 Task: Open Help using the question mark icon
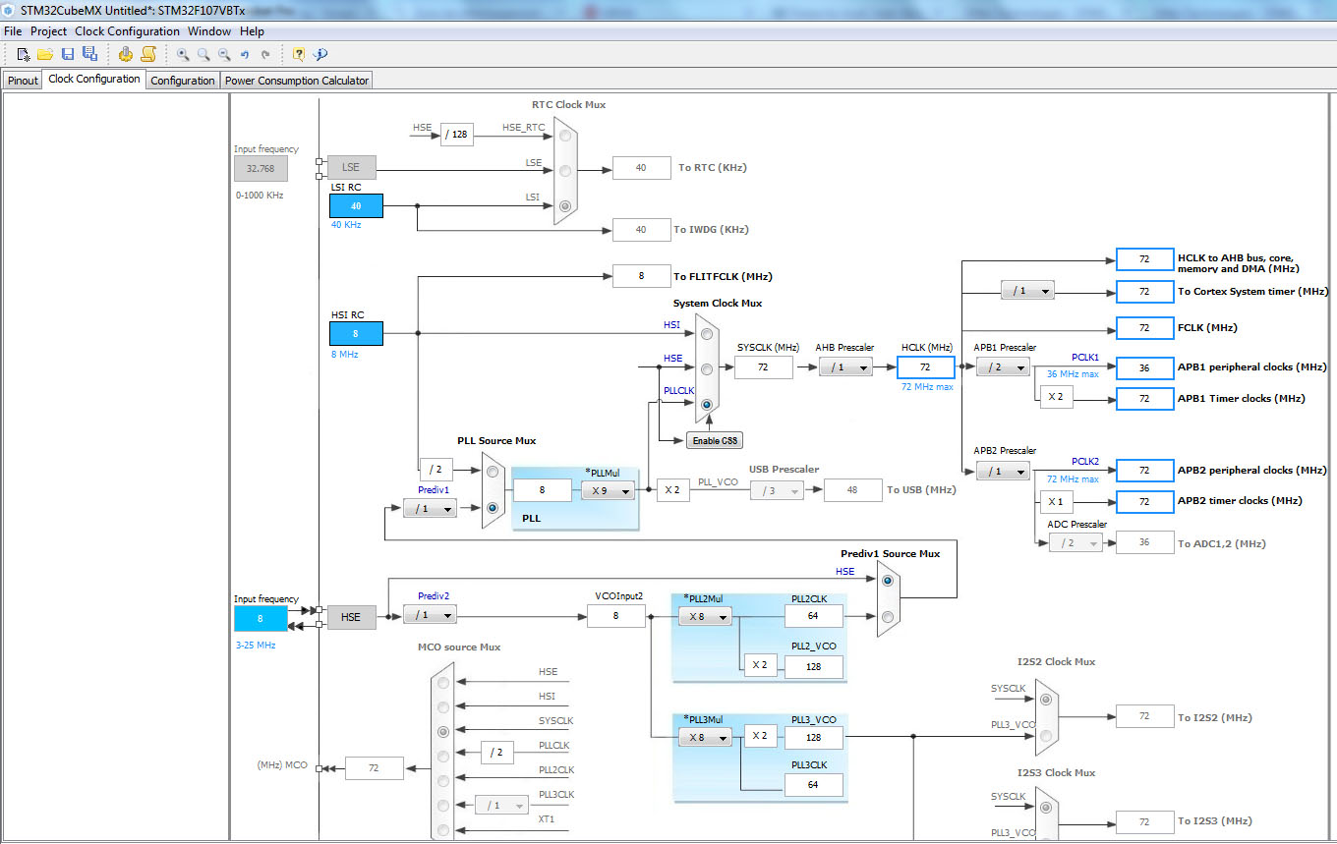pyautogui.click(x=297, y=54)
